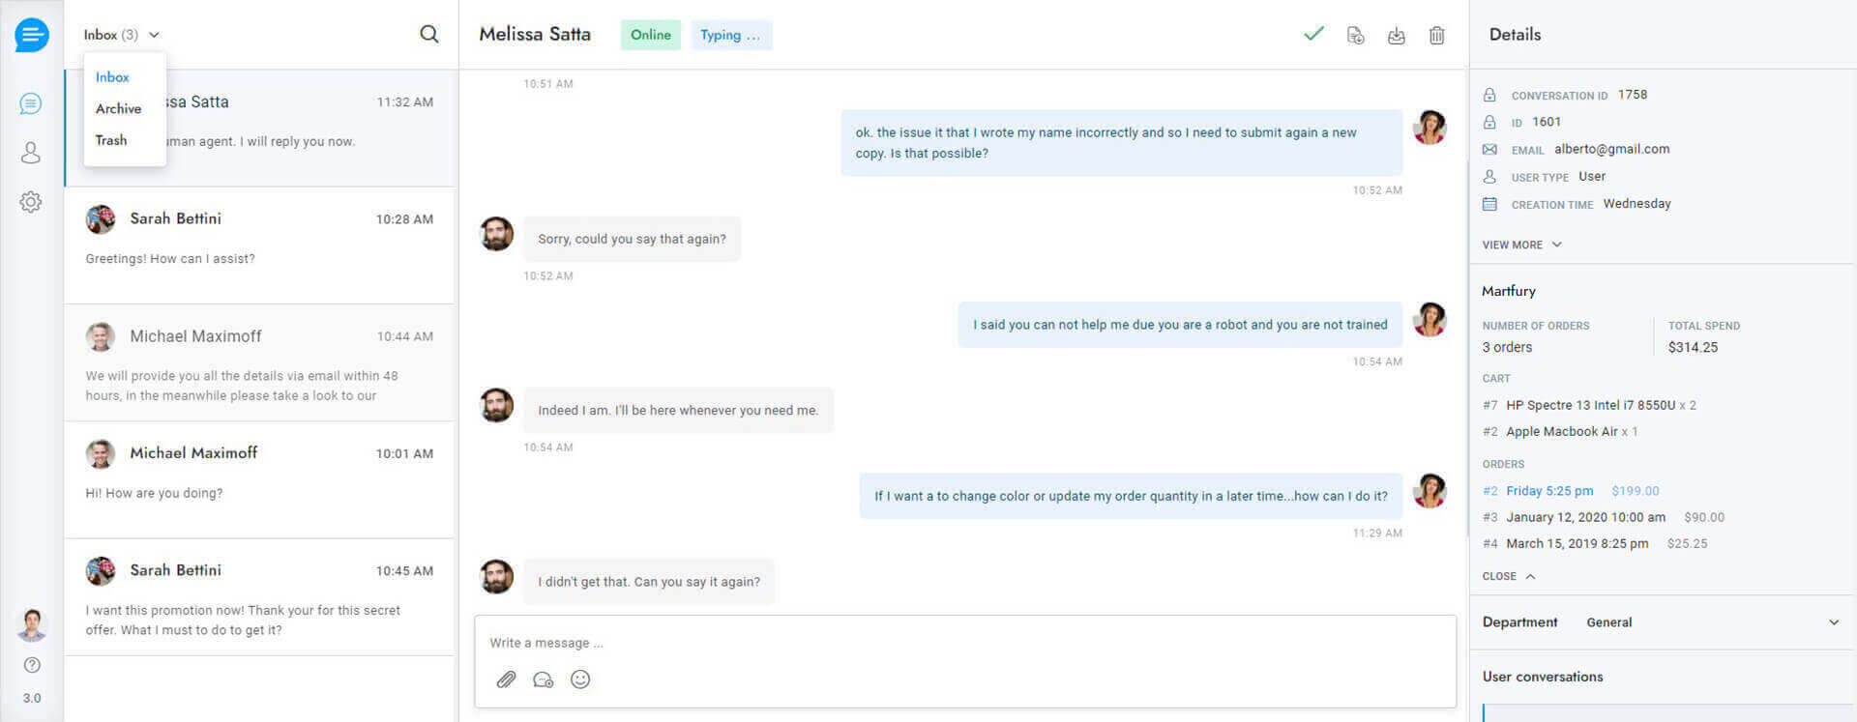Image resolution: width=1857 pixels, height=722 pixels.
Task: Mark conversation done with green checkmark
Action: point(1313,35)
